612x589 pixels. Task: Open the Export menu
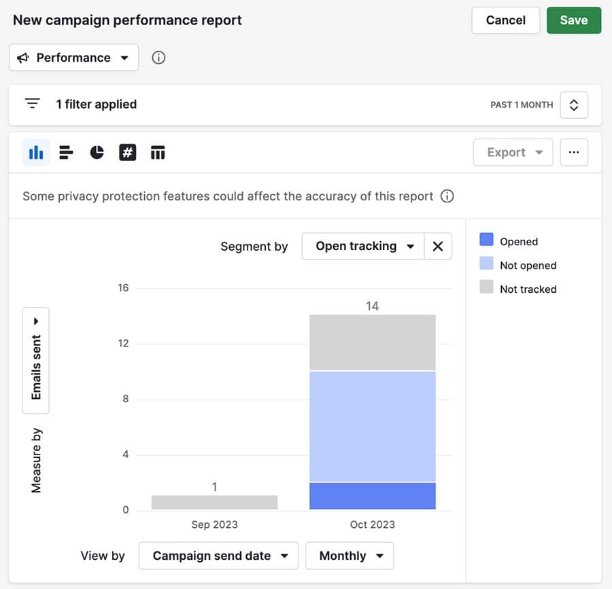(513, 152)
